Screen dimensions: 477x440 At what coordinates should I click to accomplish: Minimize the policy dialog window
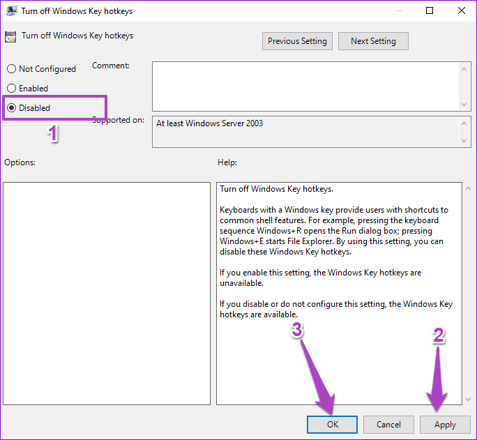click(x=398, y=10)
